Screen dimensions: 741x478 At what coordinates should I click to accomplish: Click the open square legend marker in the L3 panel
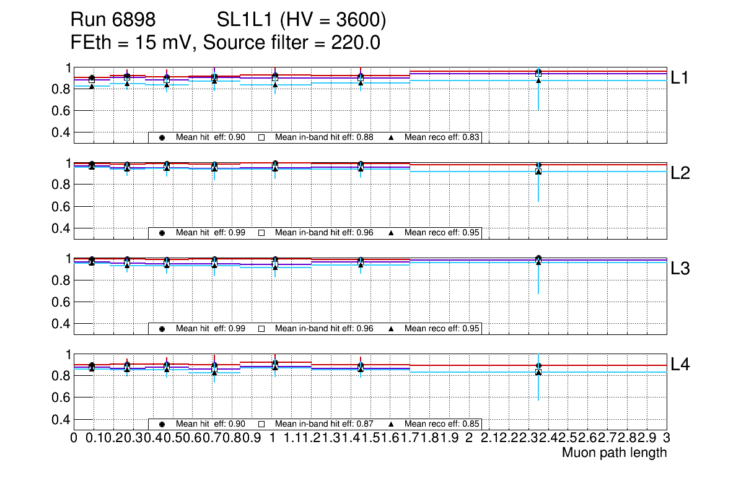261,329
